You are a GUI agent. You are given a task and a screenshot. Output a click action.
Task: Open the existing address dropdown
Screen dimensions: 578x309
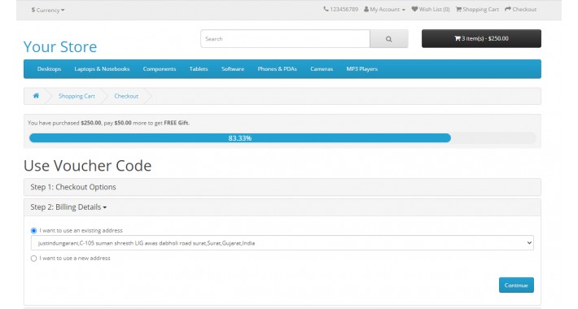pos(282,243)
